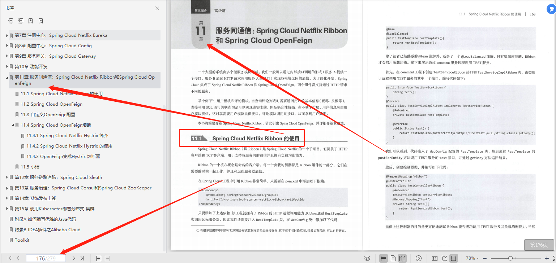
Task: Remove the selected bookmark
Action: (x=40, y=21)
